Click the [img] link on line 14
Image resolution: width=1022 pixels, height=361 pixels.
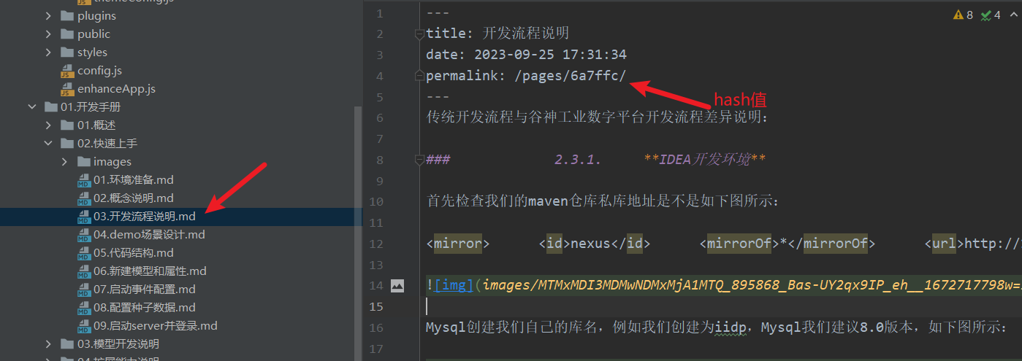[453, 285]
